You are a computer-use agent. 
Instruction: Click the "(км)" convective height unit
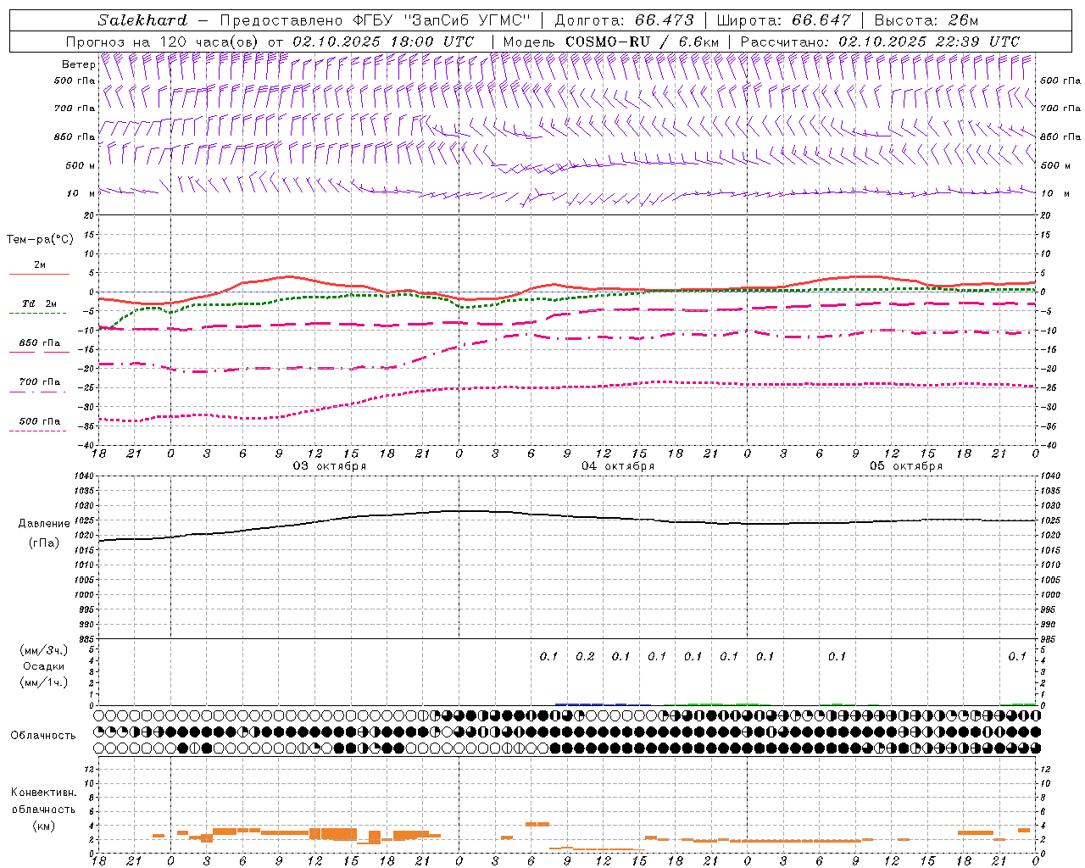coord(43,826)
